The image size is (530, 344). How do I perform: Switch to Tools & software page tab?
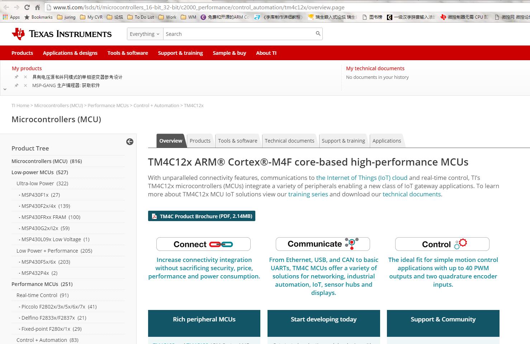(x=238, y=141)
